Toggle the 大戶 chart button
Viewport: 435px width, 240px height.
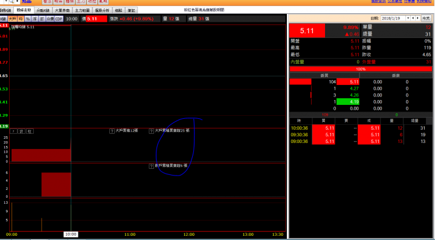(12, 19)
